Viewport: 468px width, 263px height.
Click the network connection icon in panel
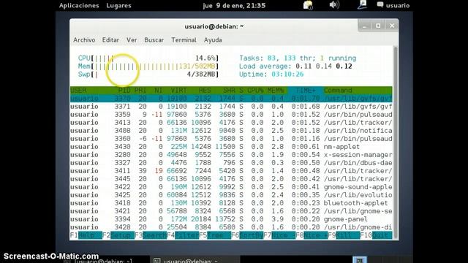pyautogui.click(x=362, y=5)
